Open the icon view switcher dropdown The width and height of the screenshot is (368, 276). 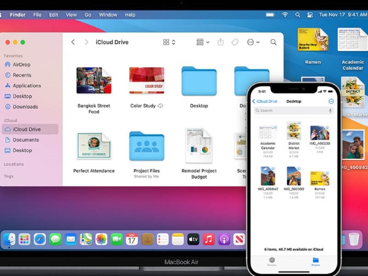(x=169, y=42)
